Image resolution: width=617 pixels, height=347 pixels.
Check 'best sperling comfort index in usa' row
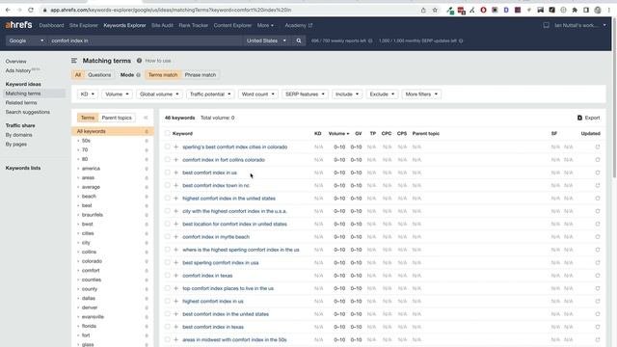coord(167,262)
